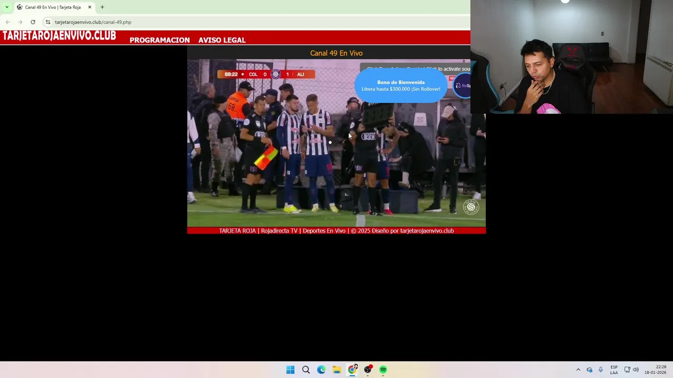Open the TARJETAROJAENVIVO.CLUB site logo

pyautogui.click(x=59, y=36)
